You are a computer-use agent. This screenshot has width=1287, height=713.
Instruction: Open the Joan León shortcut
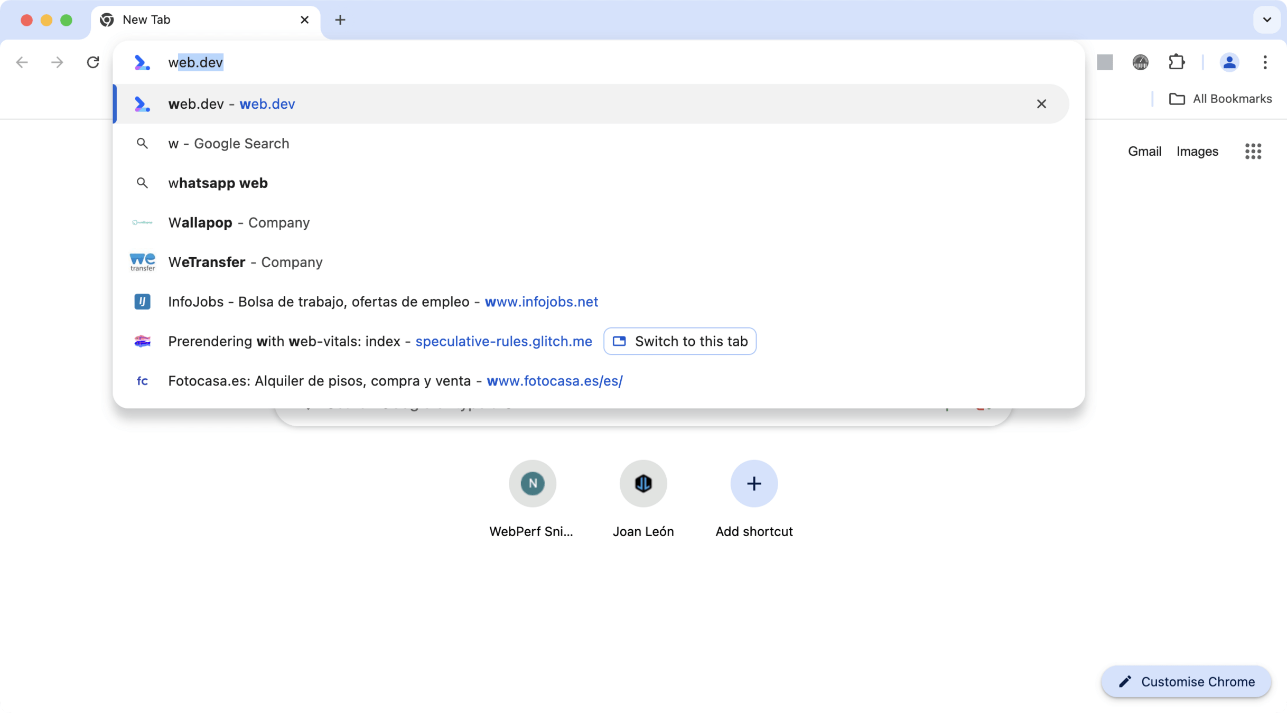[643, 483]
